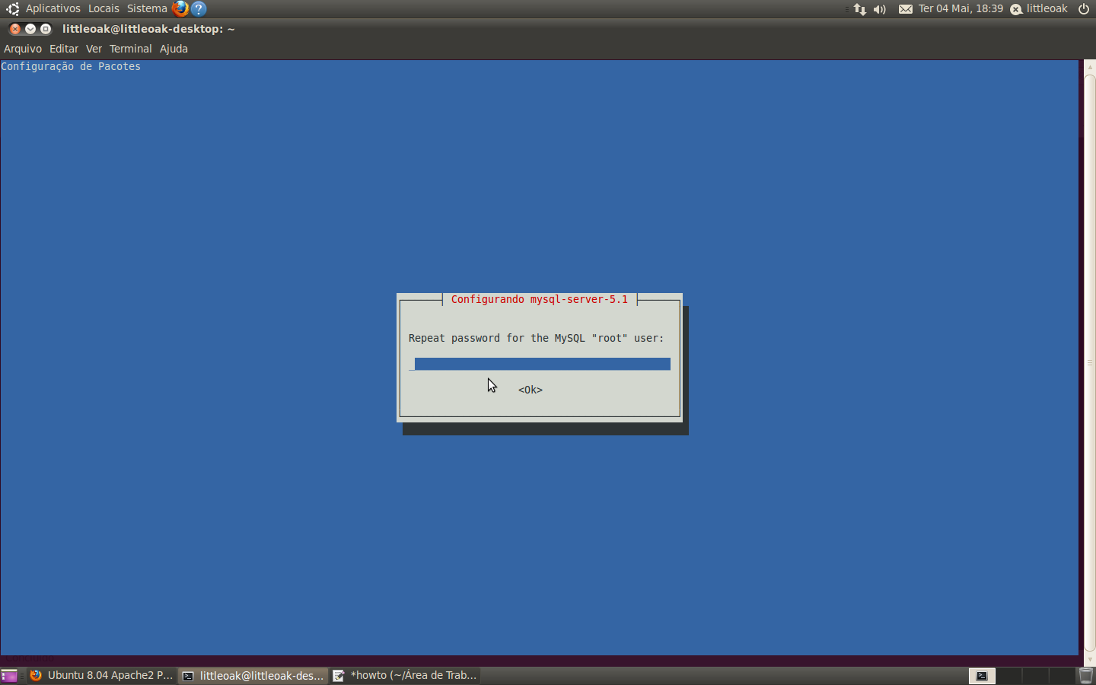Click the show desktop icon in bottom panel
The height and width of the screenshot is (685, 1096).
[x=9, y=676]
